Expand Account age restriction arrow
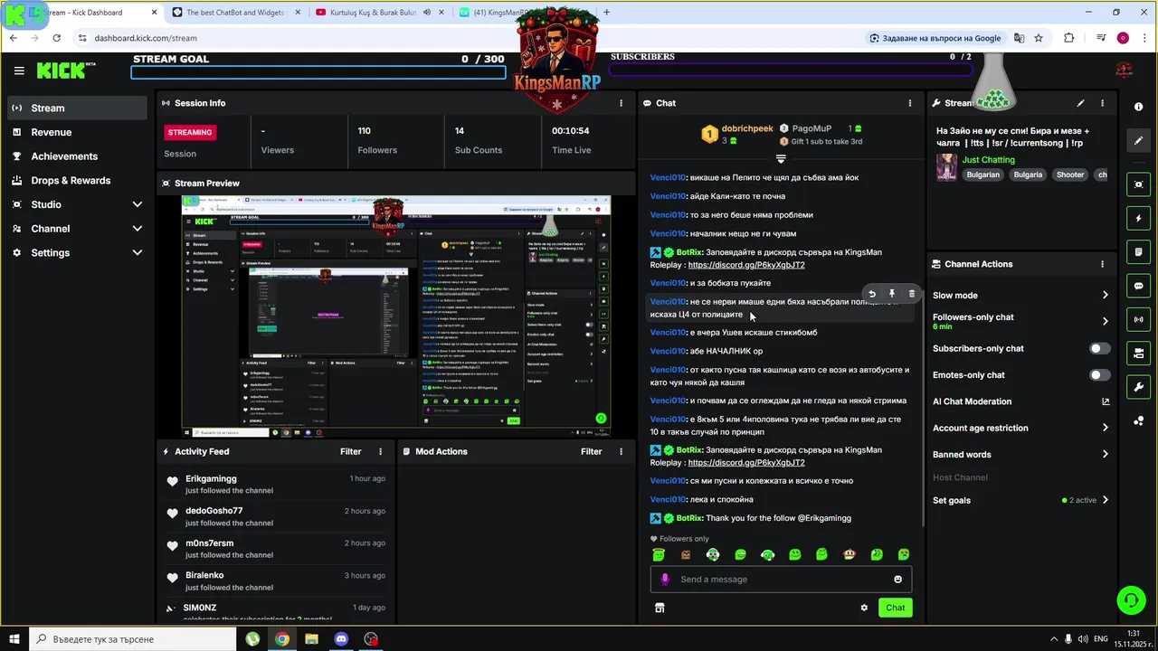Image resolution: width=1158 pixels, height=651 pixels. [x=1105, y=428]
